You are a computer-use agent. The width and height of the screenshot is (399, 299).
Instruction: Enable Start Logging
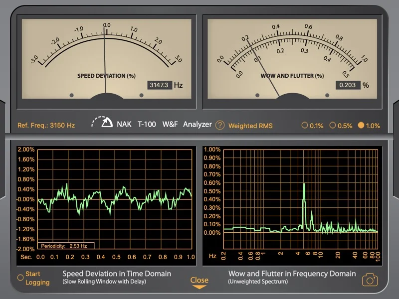[20, 278]
